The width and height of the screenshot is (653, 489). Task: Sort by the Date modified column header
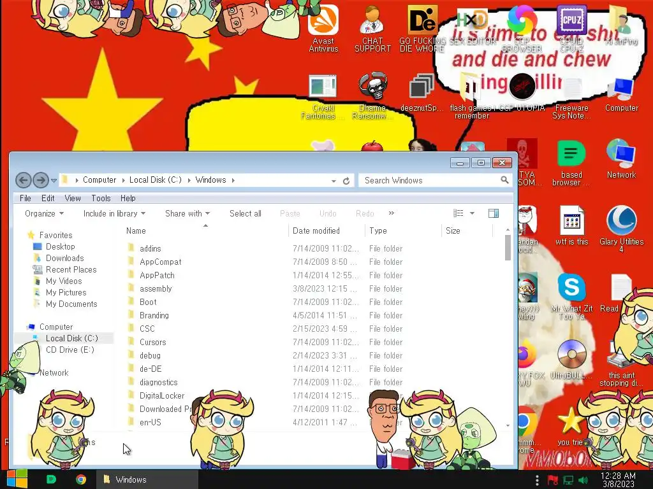click(326, 230)
